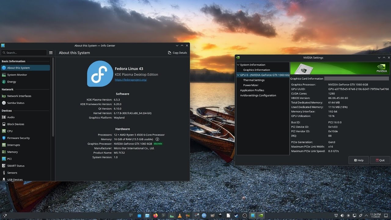Open VLC media player from taskbar
Viewport: 391px width, 220px height.
[x=180, y=215]
